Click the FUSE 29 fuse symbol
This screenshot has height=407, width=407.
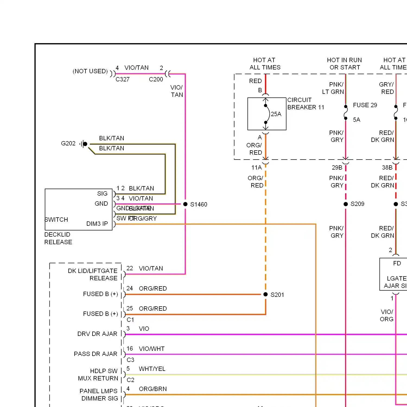tap(346, 112)
